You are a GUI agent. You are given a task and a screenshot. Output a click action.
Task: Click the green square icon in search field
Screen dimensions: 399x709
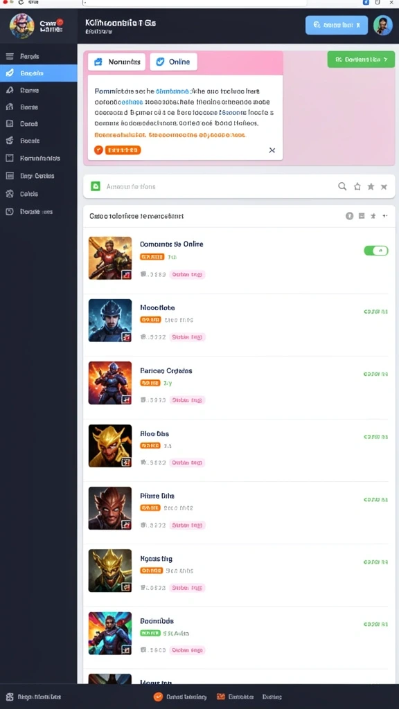coord(96,186)
